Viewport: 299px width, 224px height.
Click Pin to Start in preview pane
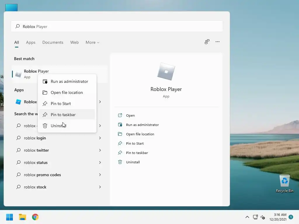135,143
